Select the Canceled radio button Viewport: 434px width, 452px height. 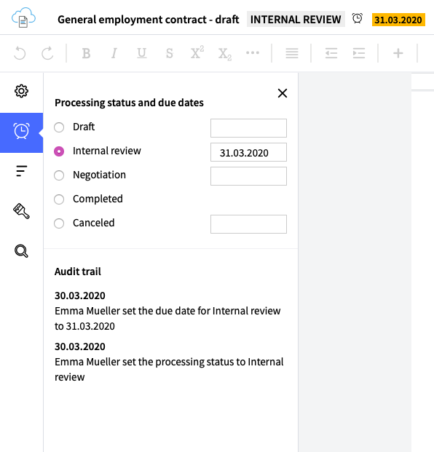[59, 223]
